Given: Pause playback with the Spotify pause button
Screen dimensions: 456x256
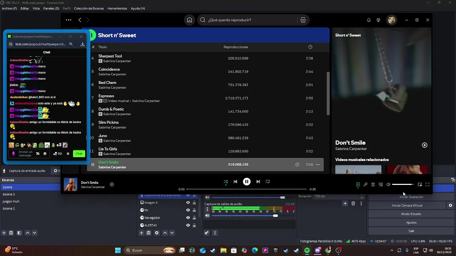Looking at the screenshot, I should click(x=247, y=182).
